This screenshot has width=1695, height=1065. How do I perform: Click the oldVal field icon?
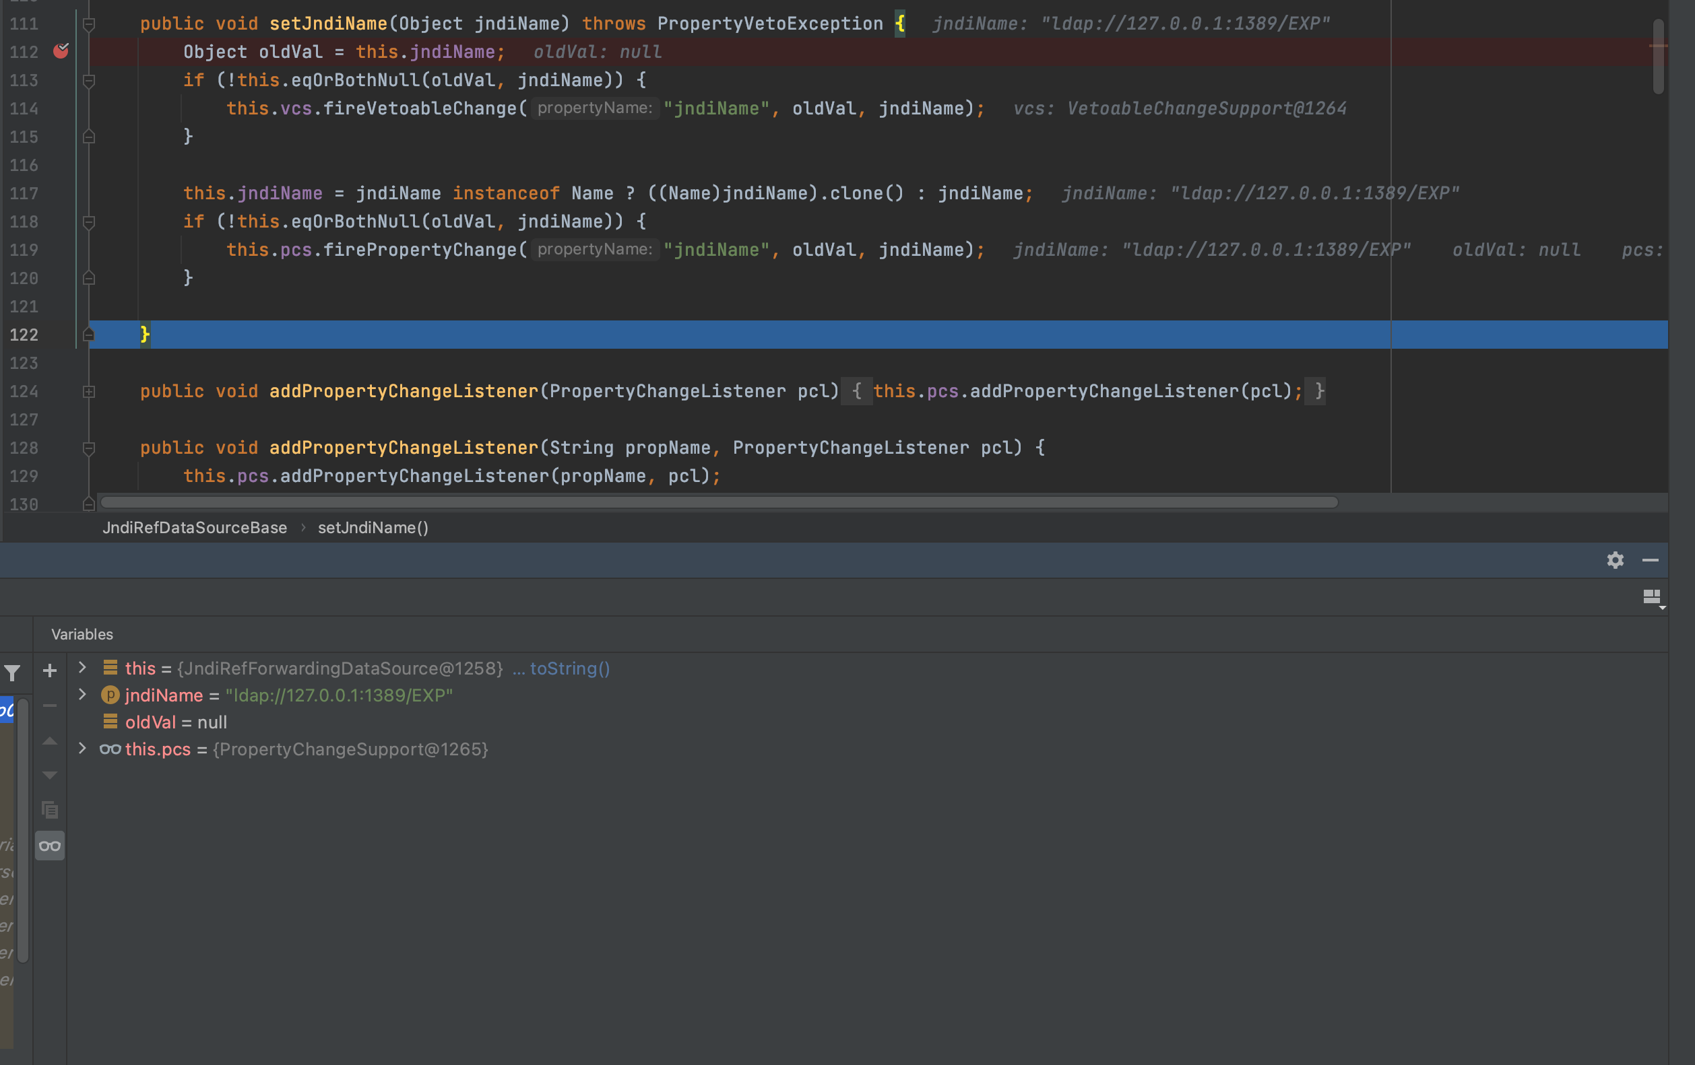pos(110,722)
